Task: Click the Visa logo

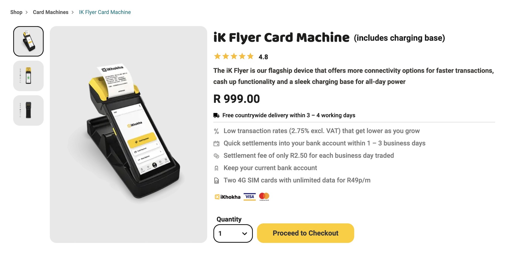Action: click(x=250, y=197)
